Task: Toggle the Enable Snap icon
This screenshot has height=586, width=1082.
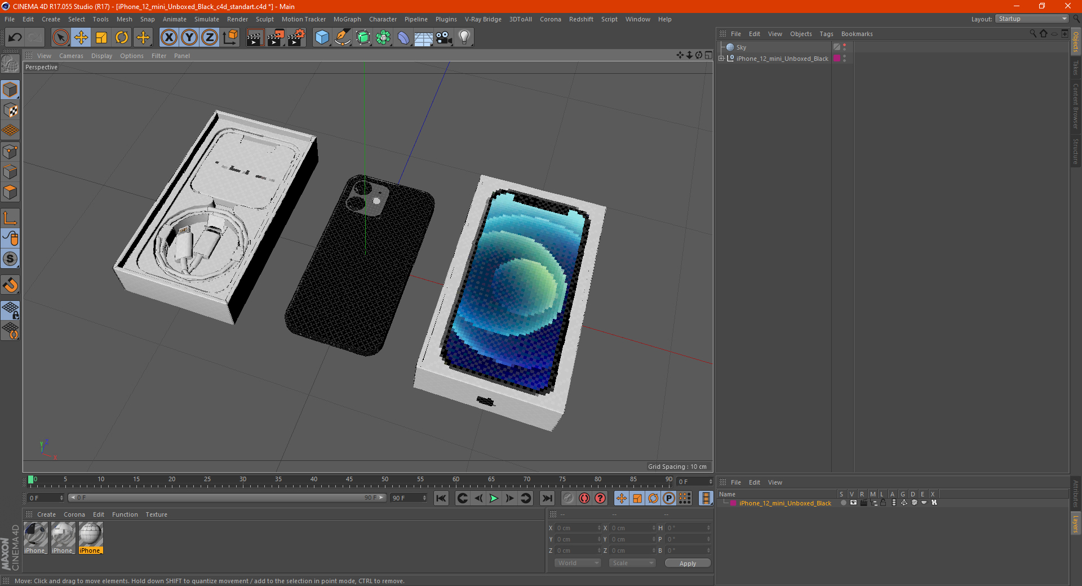Action: pos(10,285)
